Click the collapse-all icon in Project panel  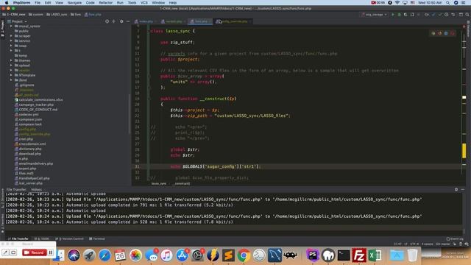[x=113, y=21]
